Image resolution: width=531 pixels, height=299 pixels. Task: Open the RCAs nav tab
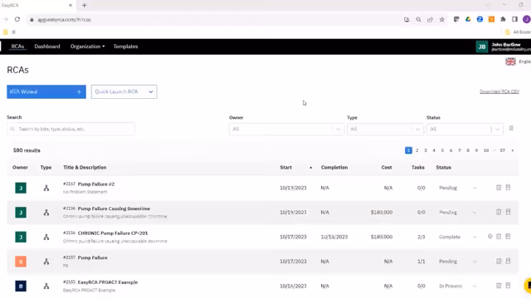click(17, 47)
